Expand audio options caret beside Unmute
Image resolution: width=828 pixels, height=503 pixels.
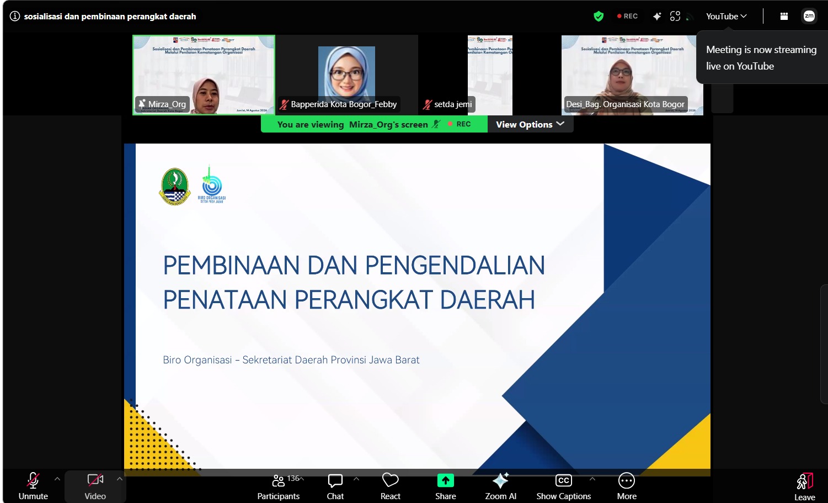pyautogui.click(x=57, y=479)
